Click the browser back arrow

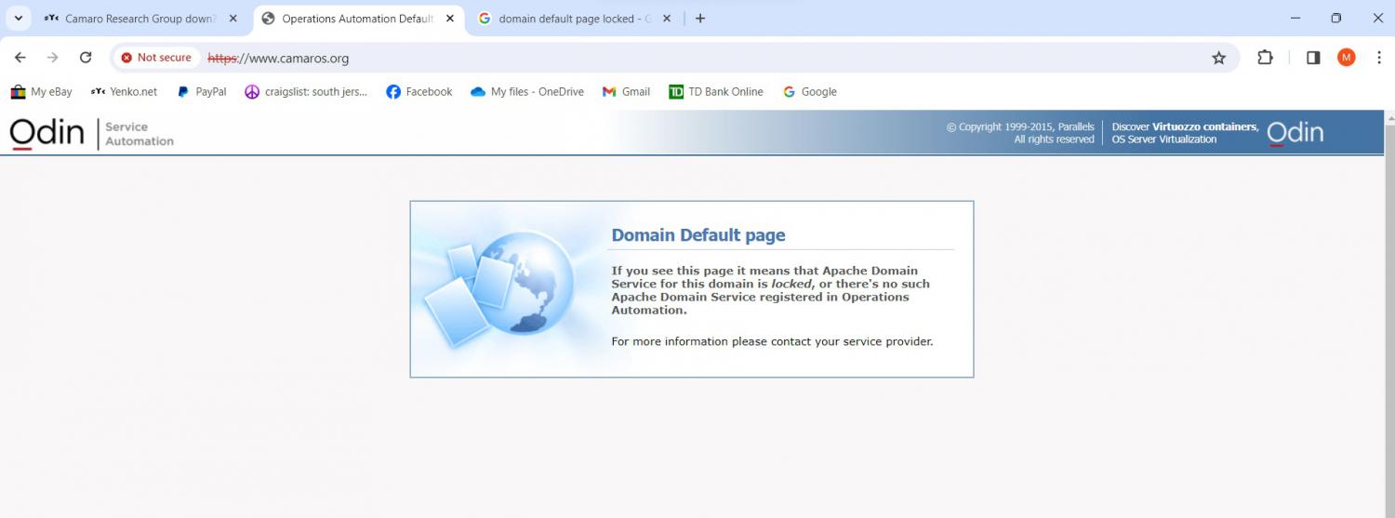20,58
